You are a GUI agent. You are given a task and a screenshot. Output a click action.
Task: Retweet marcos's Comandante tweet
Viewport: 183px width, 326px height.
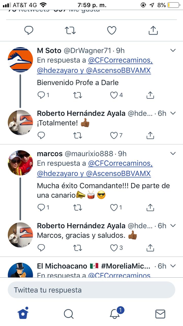coord(78,208)
